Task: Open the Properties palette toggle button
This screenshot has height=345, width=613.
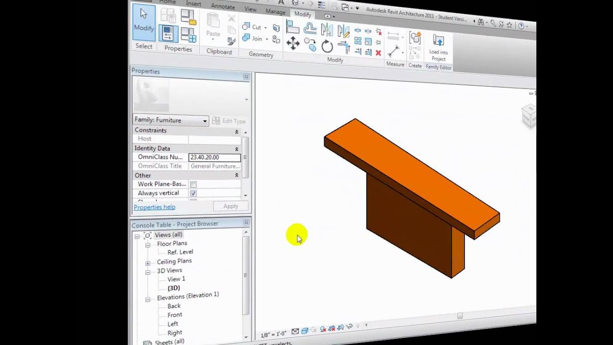Action: tap(168, 33)
